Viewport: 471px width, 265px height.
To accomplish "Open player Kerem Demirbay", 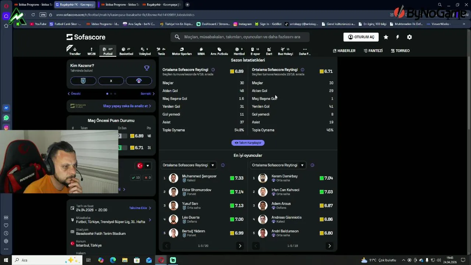I will tap(293, 178).
